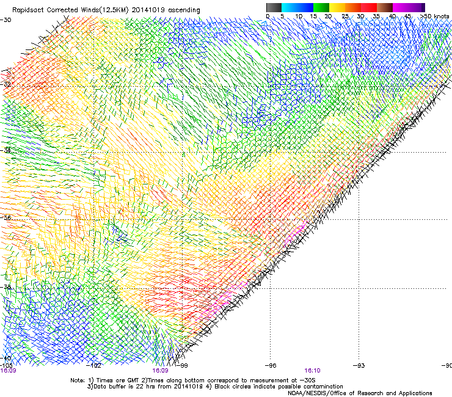Click the -34 latitude axis label
The image size is (452, 397).
coord(5,150)
